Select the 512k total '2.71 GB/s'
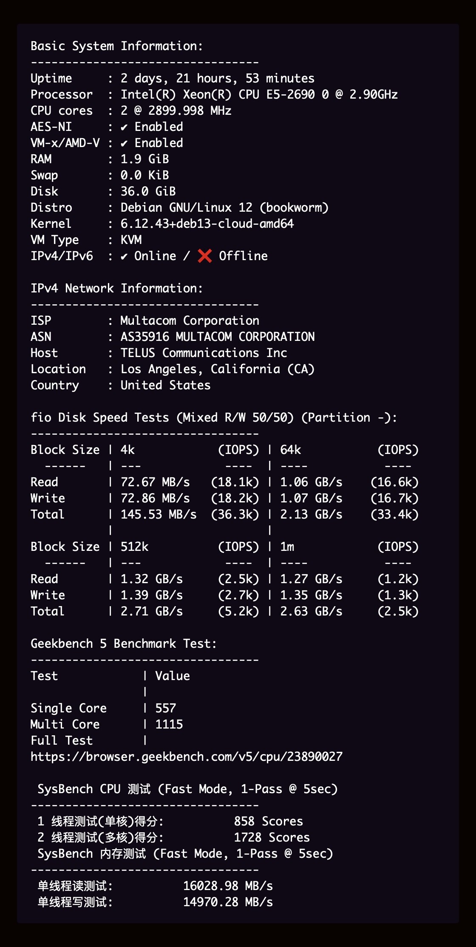Viewport: 476px width, 947px height. (x=152, y=611)
